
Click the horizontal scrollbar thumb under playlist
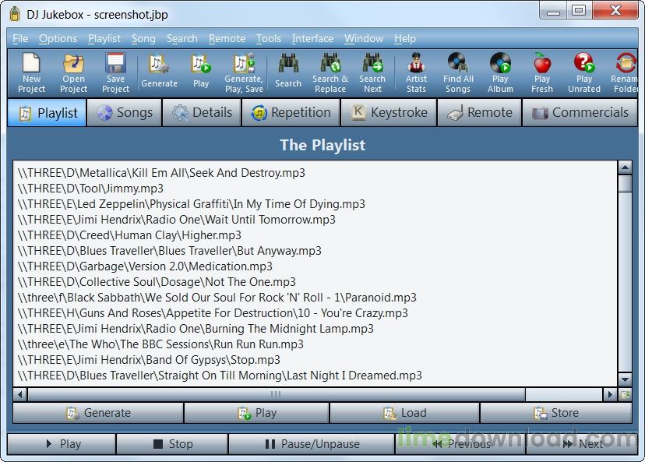tap(275, 394)
